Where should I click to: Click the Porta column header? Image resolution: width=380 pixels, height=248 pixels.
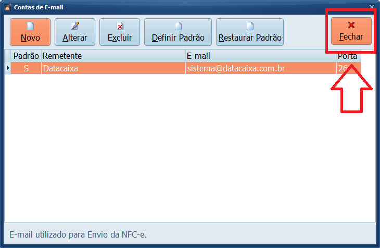(x=347, y=56)
